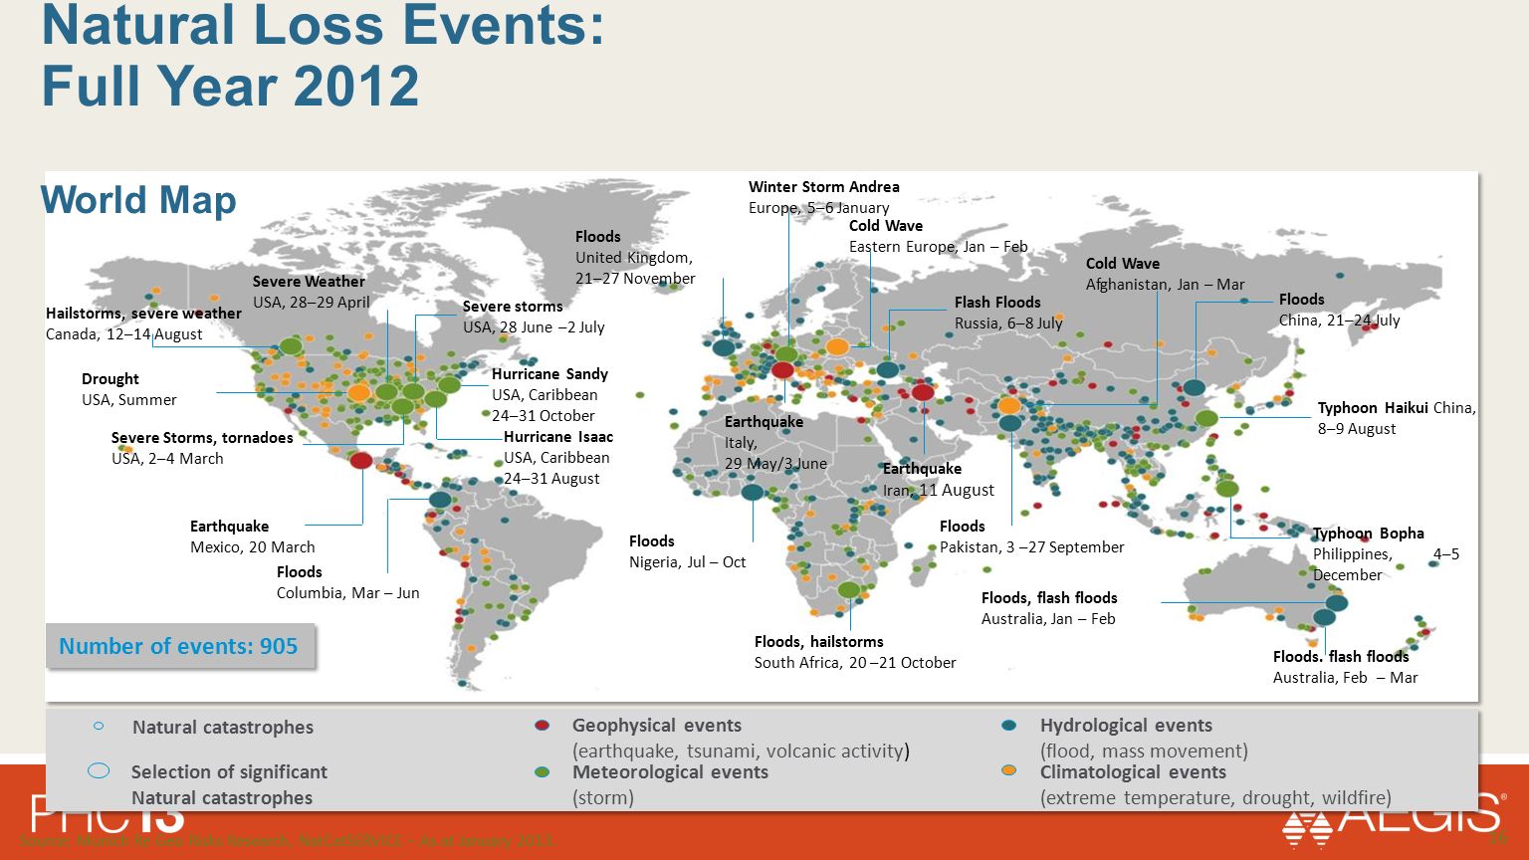Click the 'Floods. flash floods' Australia Feb–Mar label

tap(1341, 657)
